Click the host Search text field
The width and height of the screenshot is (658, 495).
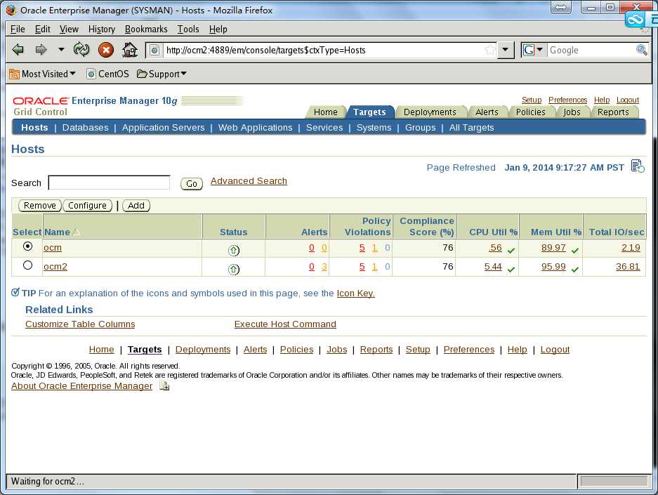click(109, 183)
